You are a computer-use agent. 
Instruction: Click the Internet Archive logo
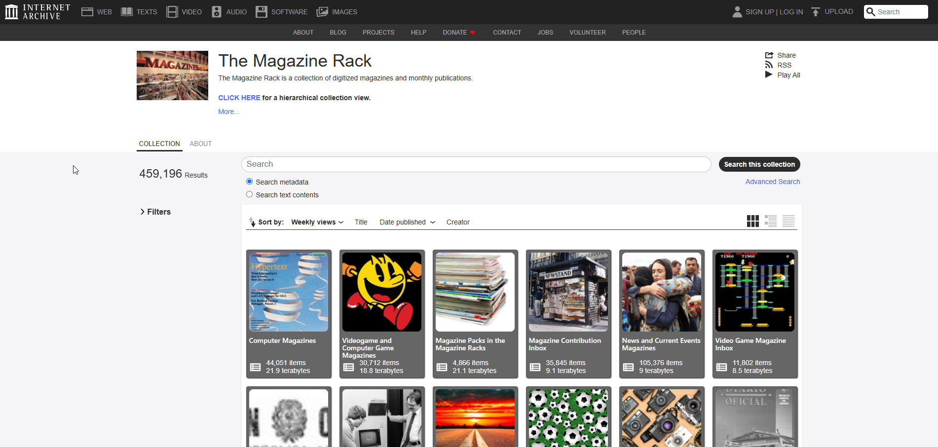tap(38, 12)
